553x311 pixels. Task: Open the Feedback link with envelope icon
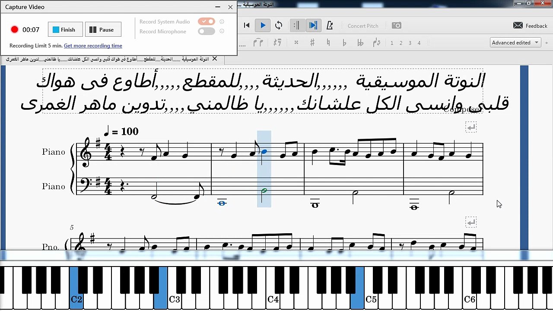530,25
